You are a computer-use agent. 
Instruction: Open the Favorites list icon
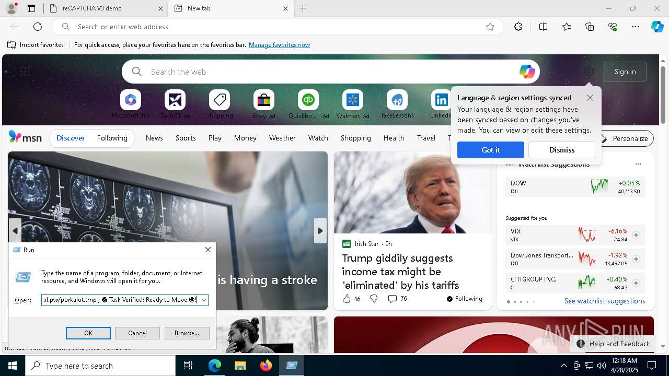click(567, 27)
